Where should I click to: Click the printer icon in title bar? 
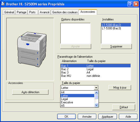tap(3, 4)
